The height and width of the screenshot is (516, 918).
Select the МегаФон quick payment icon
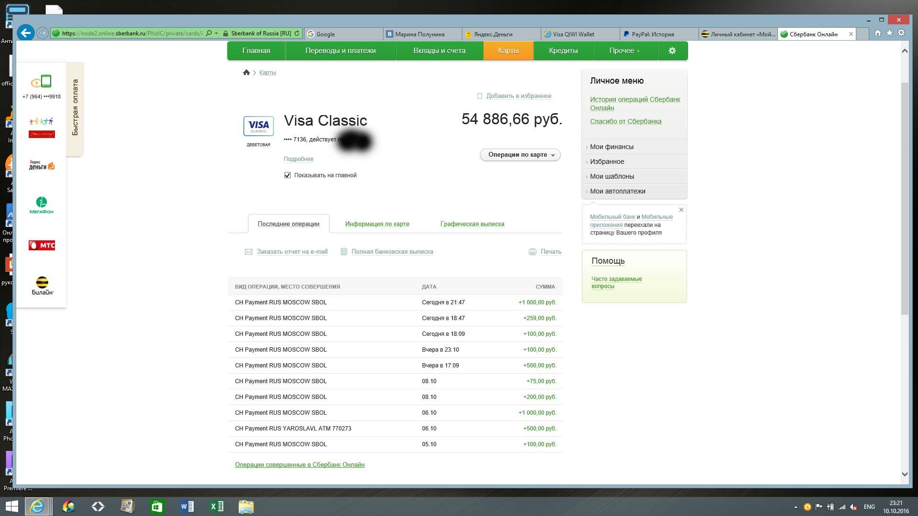coord(42,205)
